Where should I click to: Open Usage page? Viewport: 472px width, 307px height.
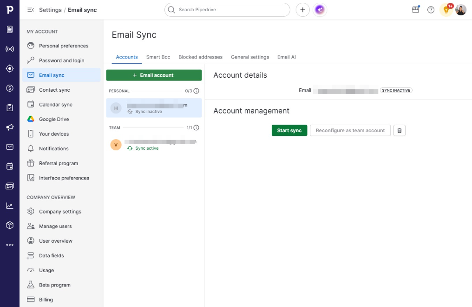click(x=61, y=270)
